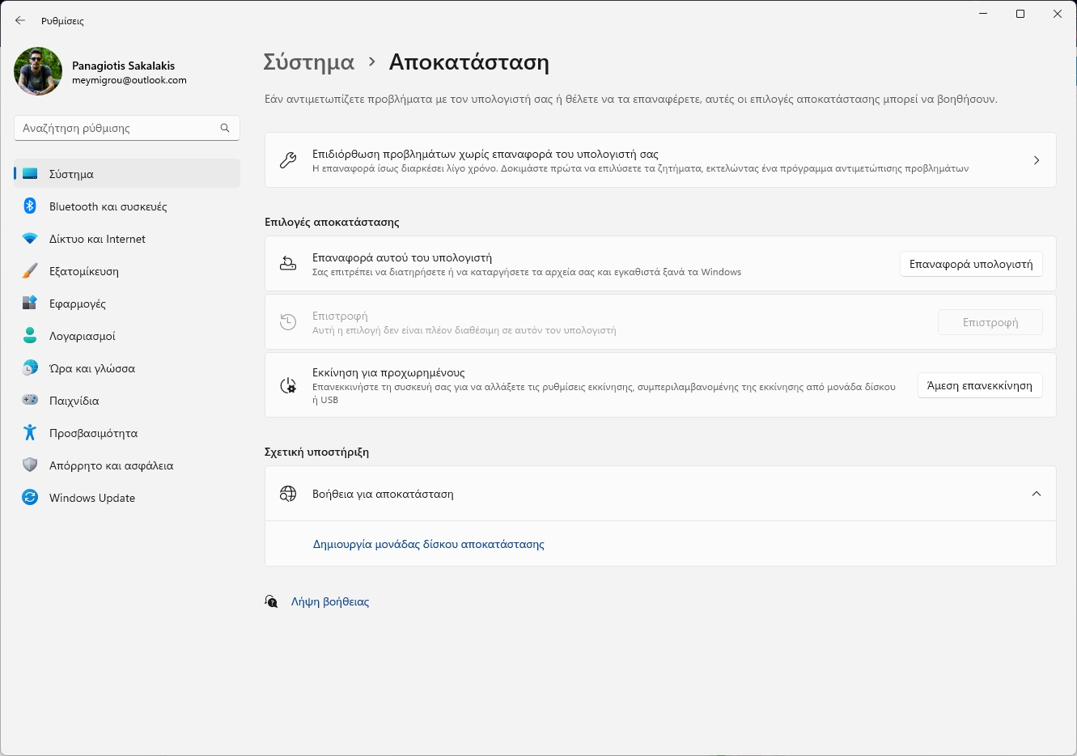Viewport: 1077px width, 756px height.
Task: Open the Ώρα και γλώσσα settings
Action: [91, 368]
